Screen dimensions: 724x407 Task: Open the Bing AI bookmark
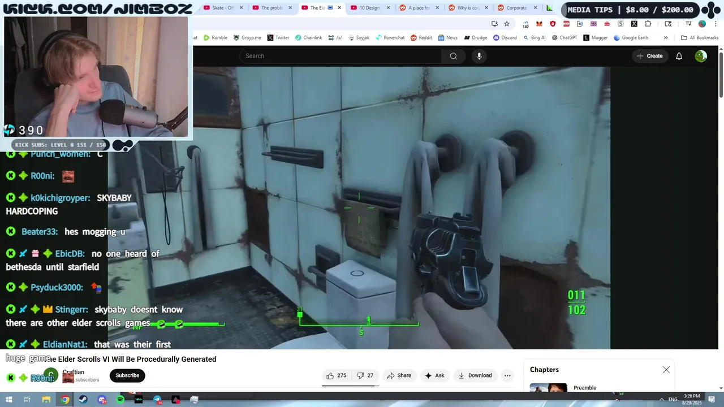534,38
